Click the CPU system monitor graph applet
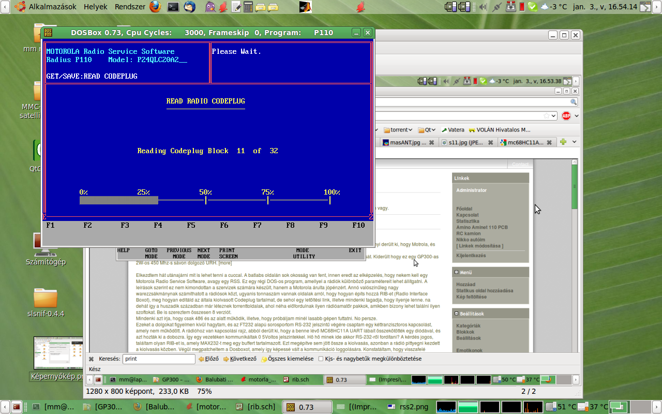Viewport: 662px width, 414px height. (446, 407)
